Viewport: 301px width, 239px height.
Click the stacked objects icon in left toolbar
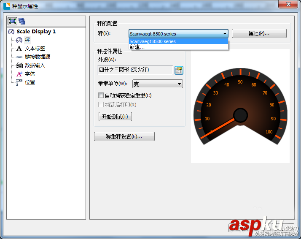(22, 21)
